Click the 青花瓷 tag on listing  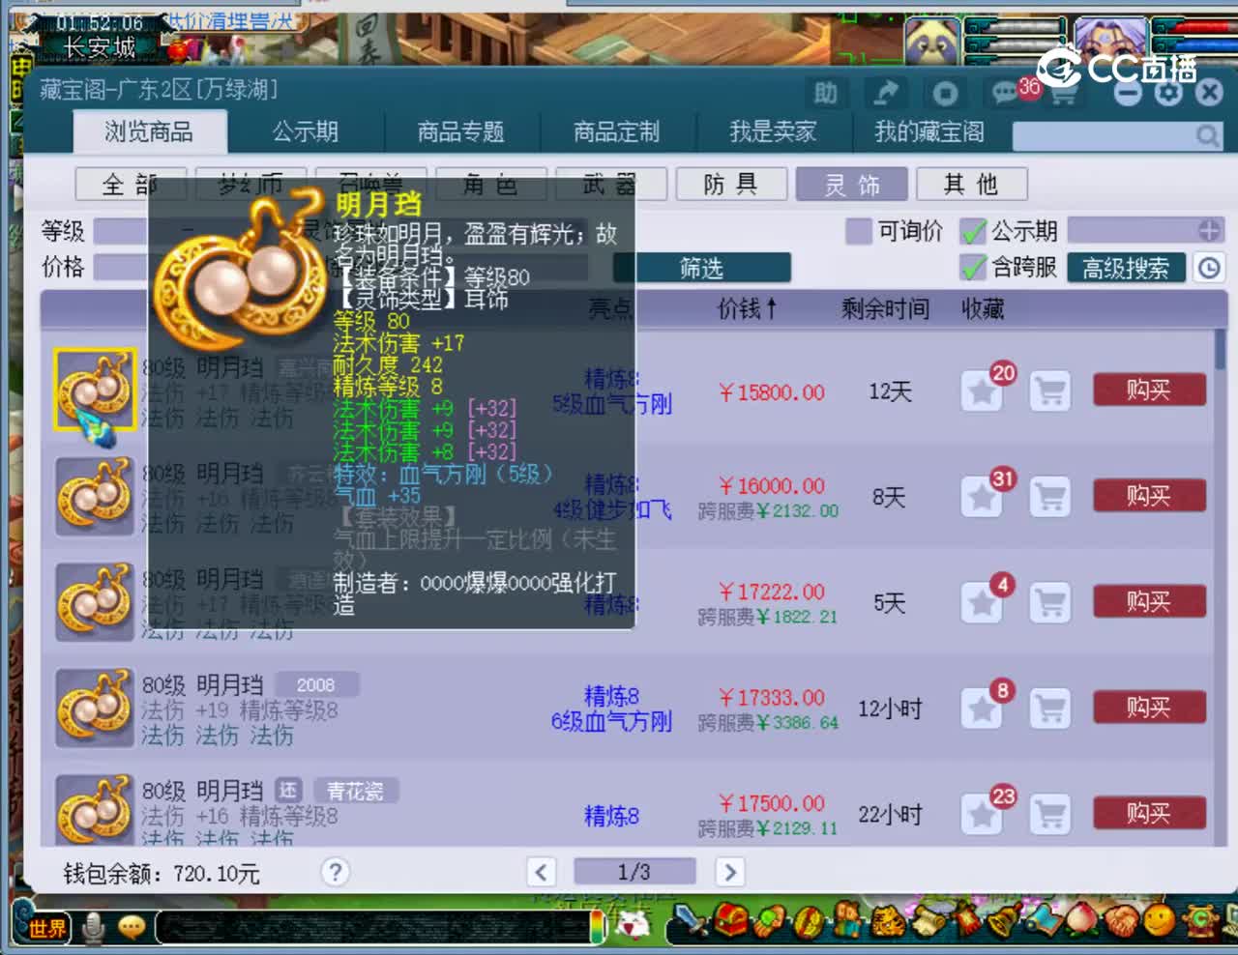click(x=355, y=792)
